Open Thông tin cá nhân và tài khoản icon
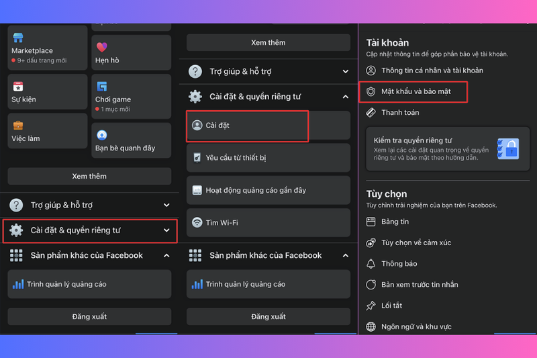Viewport: 537px width, 358px height. click(371, 71)
